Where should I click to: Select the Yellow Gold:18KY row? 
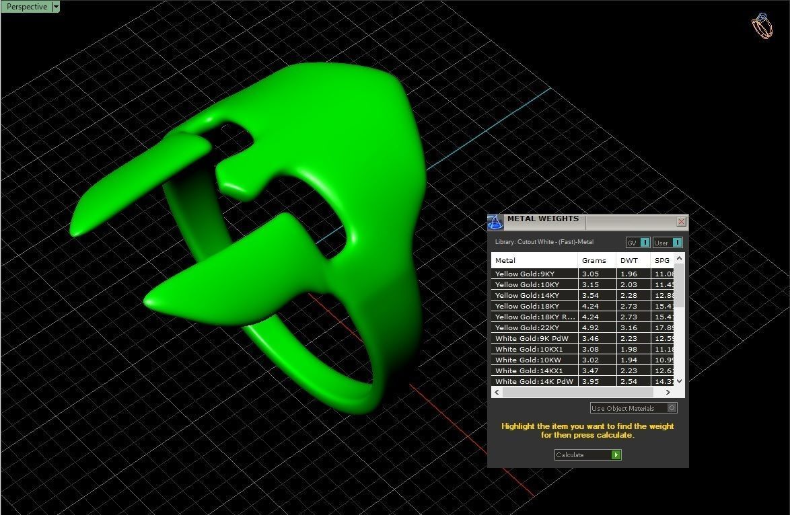[583, 306]
